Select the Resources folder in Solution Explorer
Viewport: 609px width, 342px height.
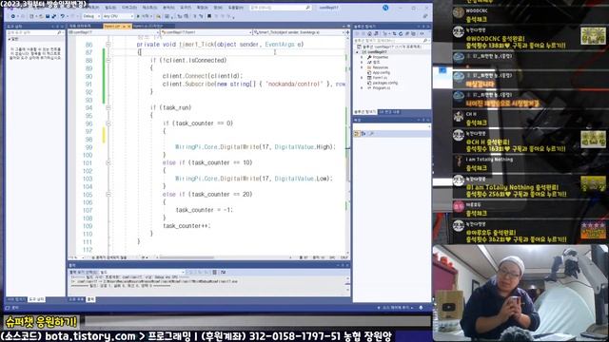pos(381,67)
